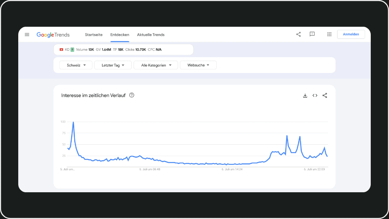This screenshot has width=389, height=219.
Task: Open the embed code icon
Action: (x=315, y=95)
